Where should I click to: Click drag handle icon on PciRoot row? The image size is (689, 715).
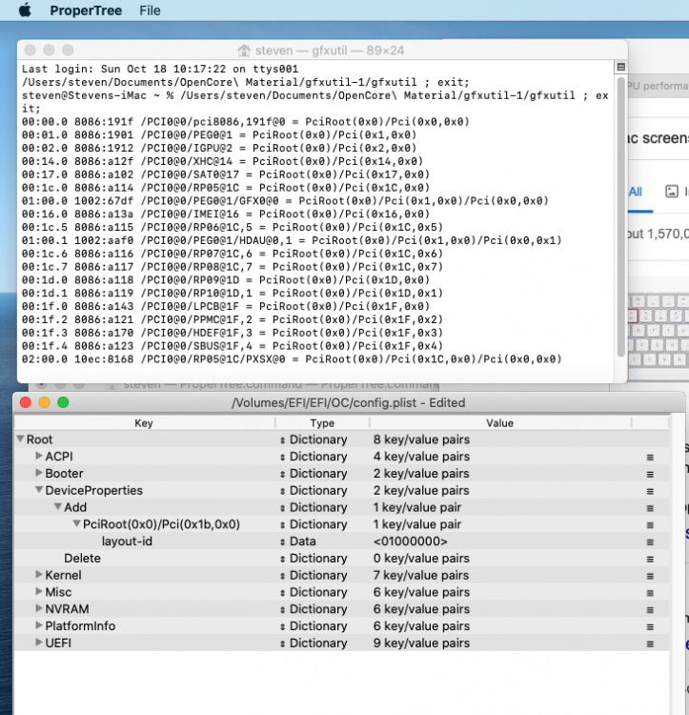[650, 525]
